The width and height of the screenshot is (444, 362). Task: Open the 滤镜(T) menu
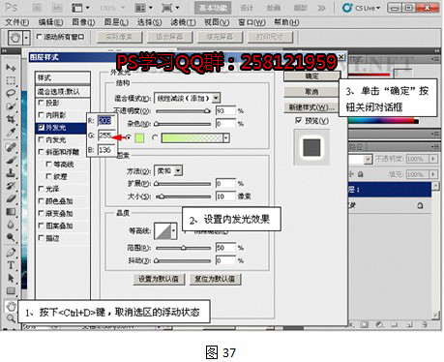[183, 22]
